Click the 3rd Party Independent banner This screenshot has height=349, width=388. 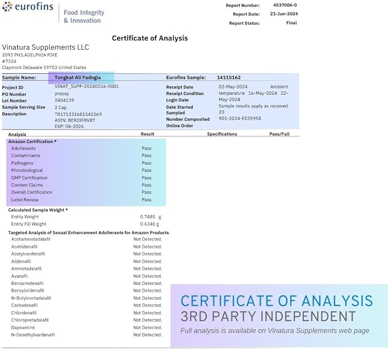[x=268, y=316]
